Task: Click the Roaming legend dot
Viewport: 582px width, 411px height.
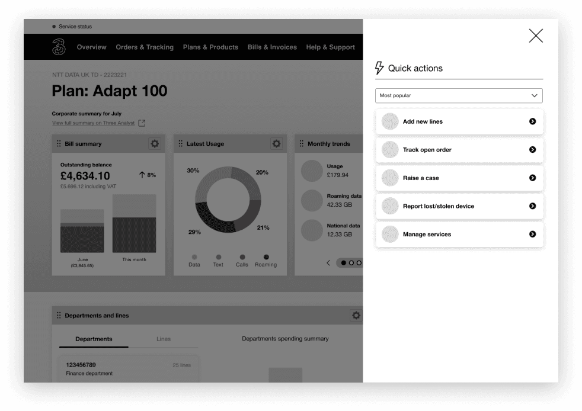Action: [266, 257]
